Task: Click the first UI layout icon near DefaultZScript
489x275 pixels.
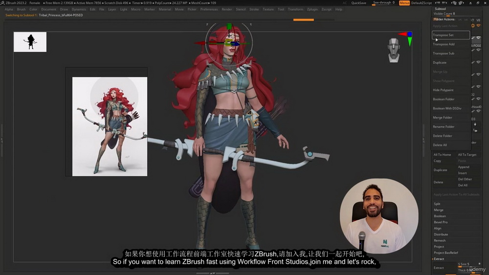Action: click(454, 3)
